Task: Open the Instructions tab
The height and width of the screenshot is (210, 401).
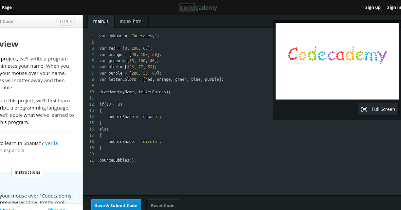Action: point(27,172)
